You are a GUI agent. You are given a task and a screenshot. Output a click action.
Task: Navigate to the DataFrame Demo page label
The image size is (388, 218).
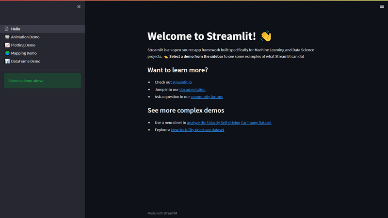26,62
